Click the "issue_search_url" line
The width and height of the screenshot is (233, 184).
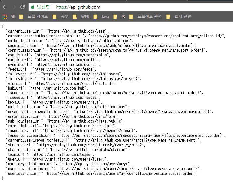click(x=105, y=93)
